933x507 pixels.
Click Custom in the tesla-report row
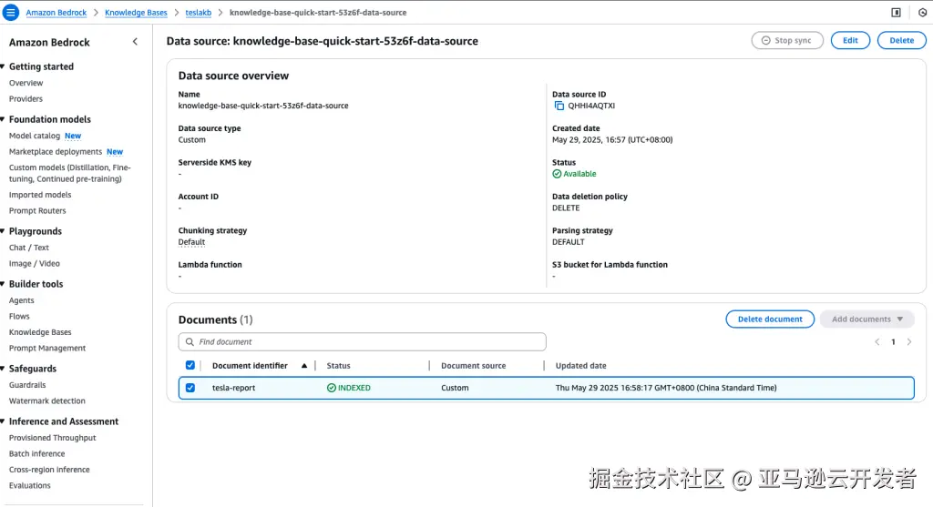point(455,388)
